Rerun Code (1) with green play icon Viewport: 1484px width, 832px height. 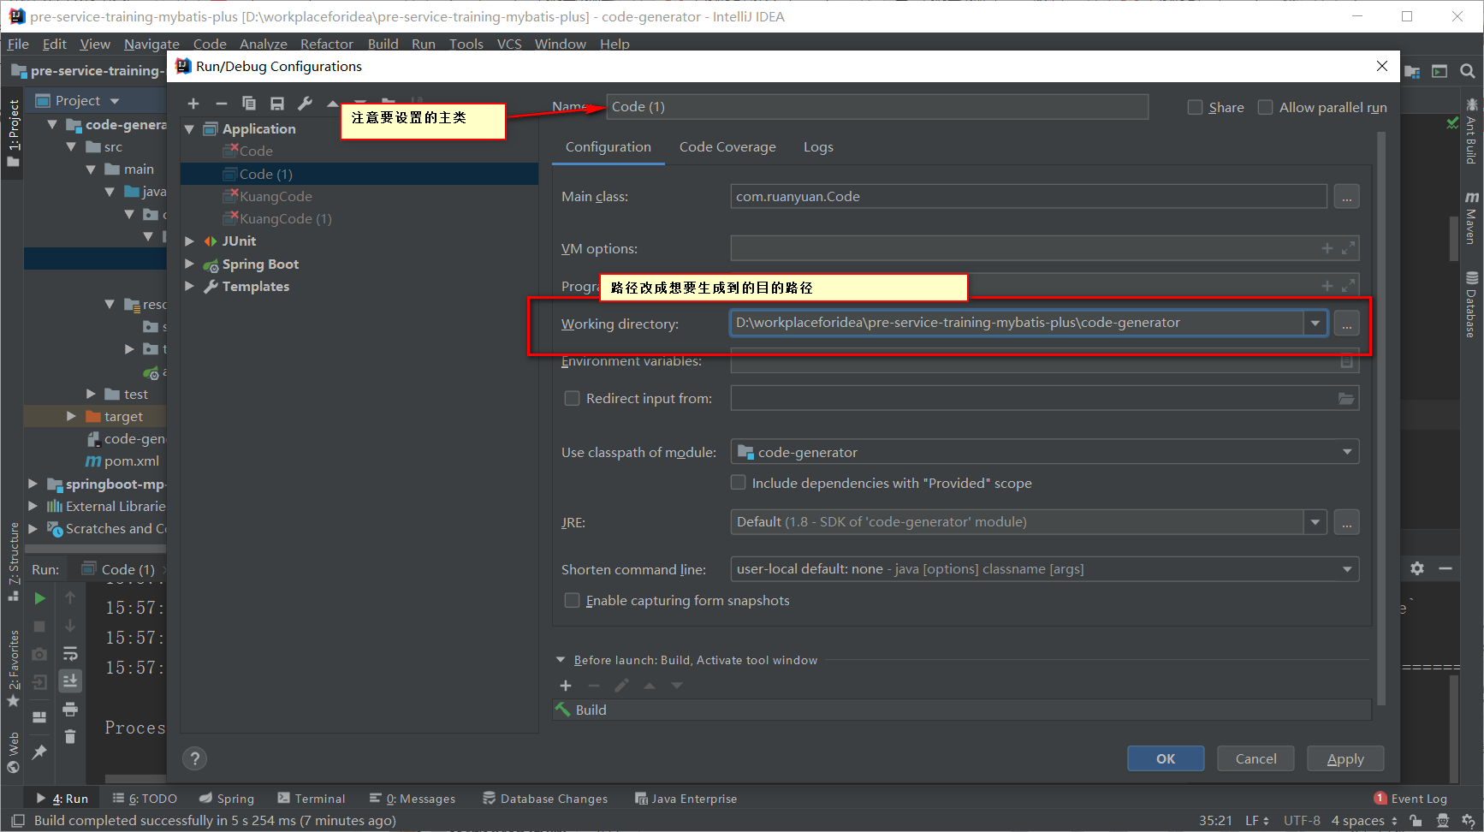point(39,598)
